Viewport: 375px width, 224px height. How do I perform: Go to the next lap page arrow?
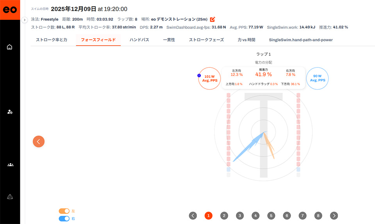334,215
